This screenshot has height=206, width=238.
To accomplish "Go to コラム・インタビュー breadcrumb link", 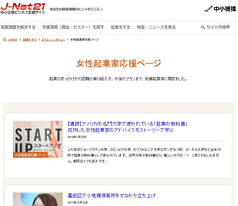I will 53,40.
